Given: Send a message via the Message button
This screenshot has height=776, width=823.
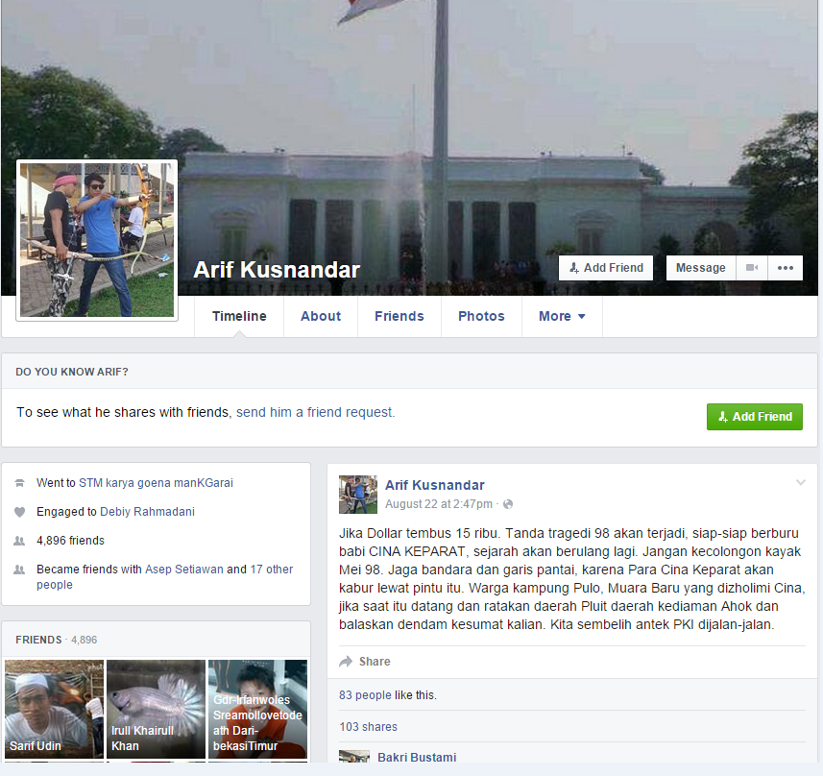Looking at the screenshot, I should coord(701,268).
